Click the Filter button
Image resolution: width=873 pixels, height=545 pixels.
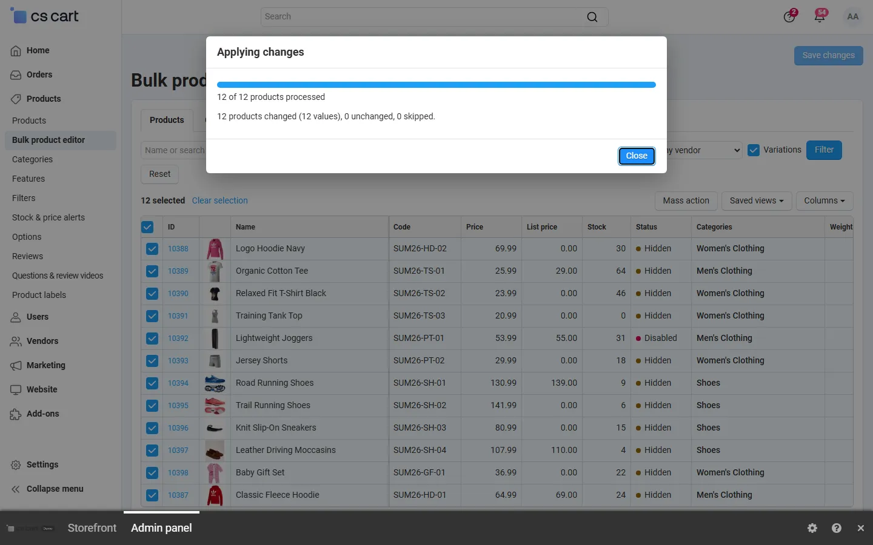[x=824, y=150]
